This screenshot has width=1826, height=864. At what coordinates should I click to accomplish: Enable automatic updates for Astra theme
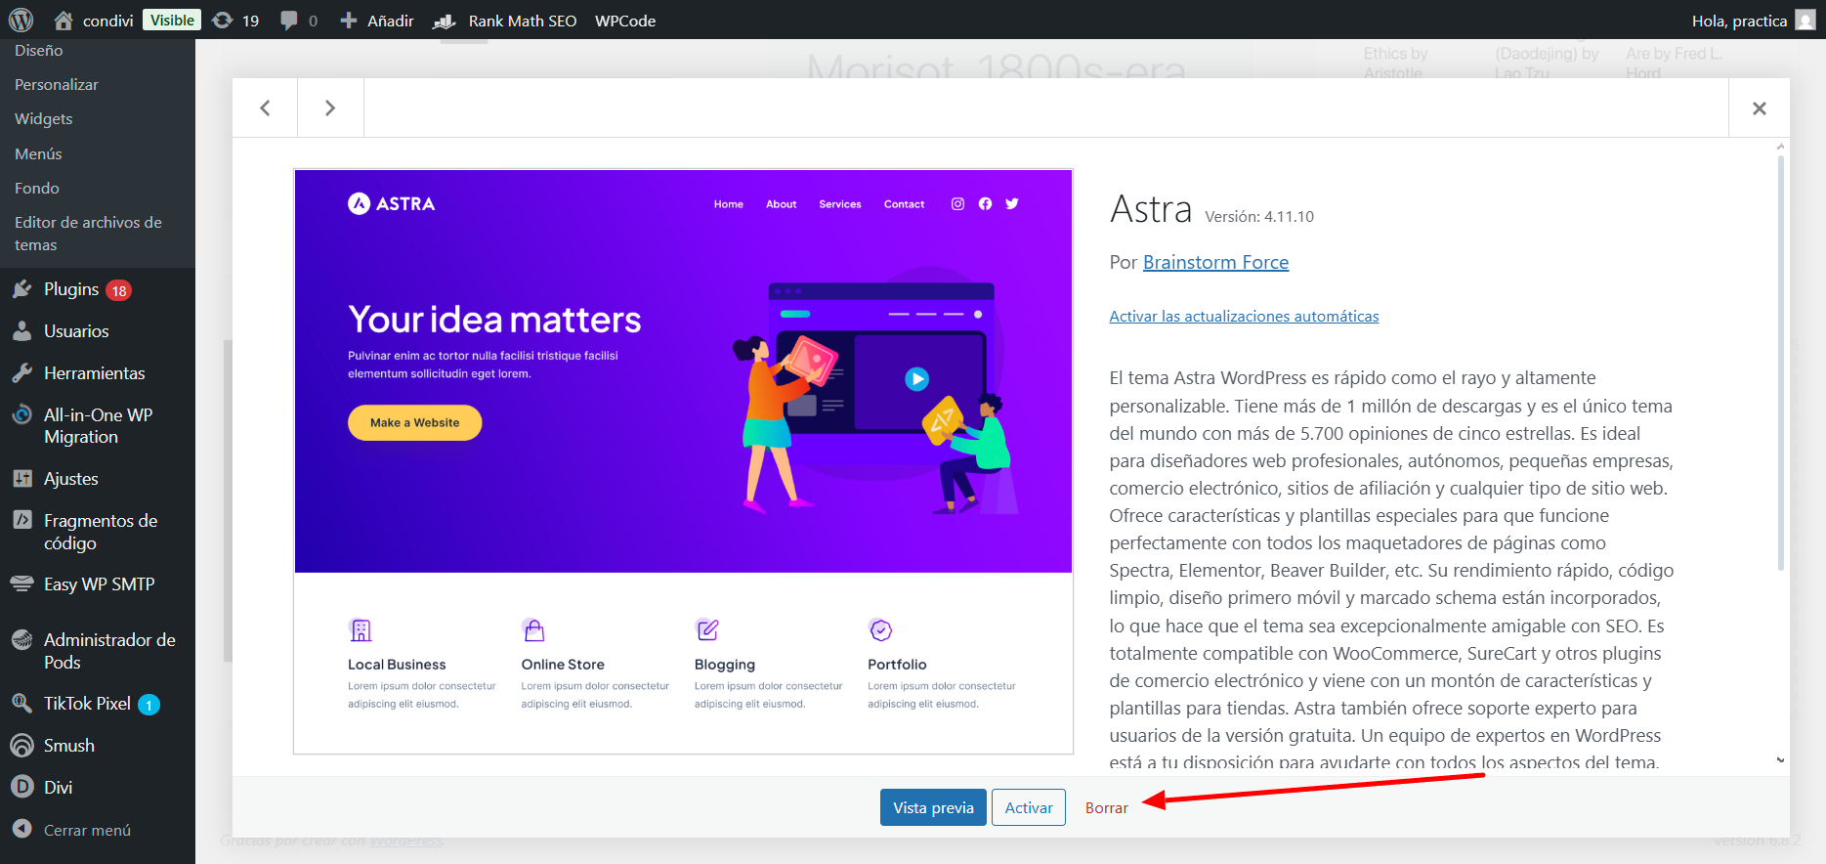pyautogui.click(x=1244, y=317)
